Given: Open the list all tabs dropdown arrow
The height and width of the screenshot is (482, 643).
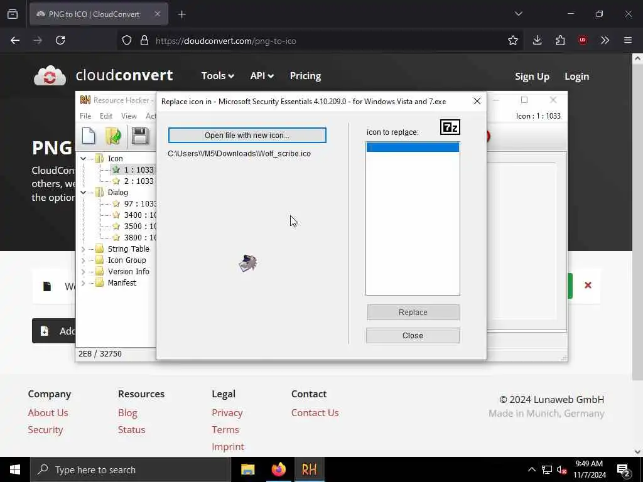Looking at the screenshot, I should point(518,14).
